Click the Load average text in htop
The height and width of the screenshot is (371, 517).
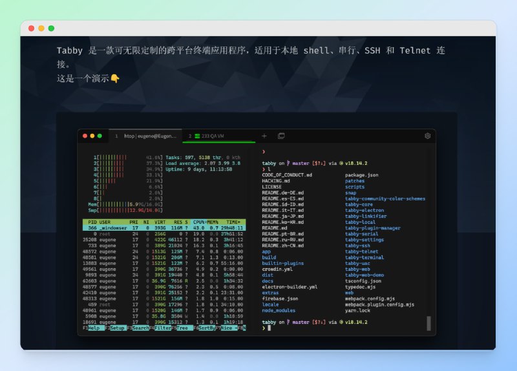[203, 164]
